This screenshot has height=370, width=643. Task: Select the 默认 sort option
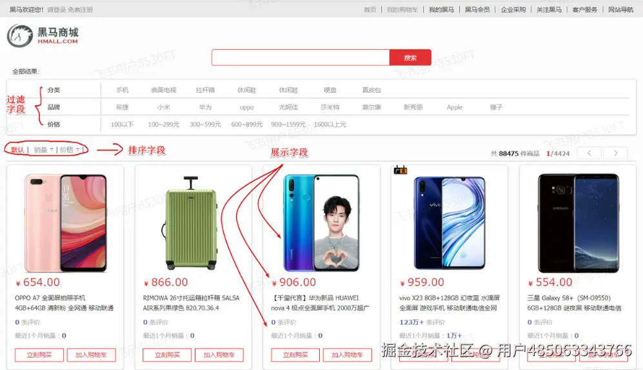point(17,150)
